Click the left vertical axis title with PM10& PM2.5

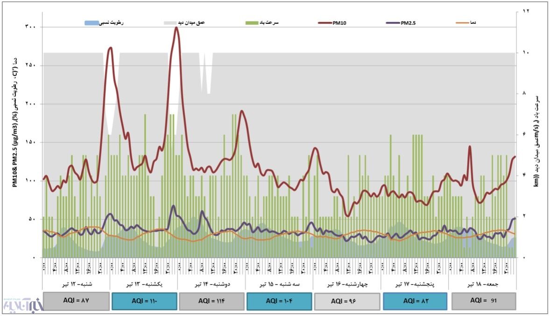click(15, 123)
